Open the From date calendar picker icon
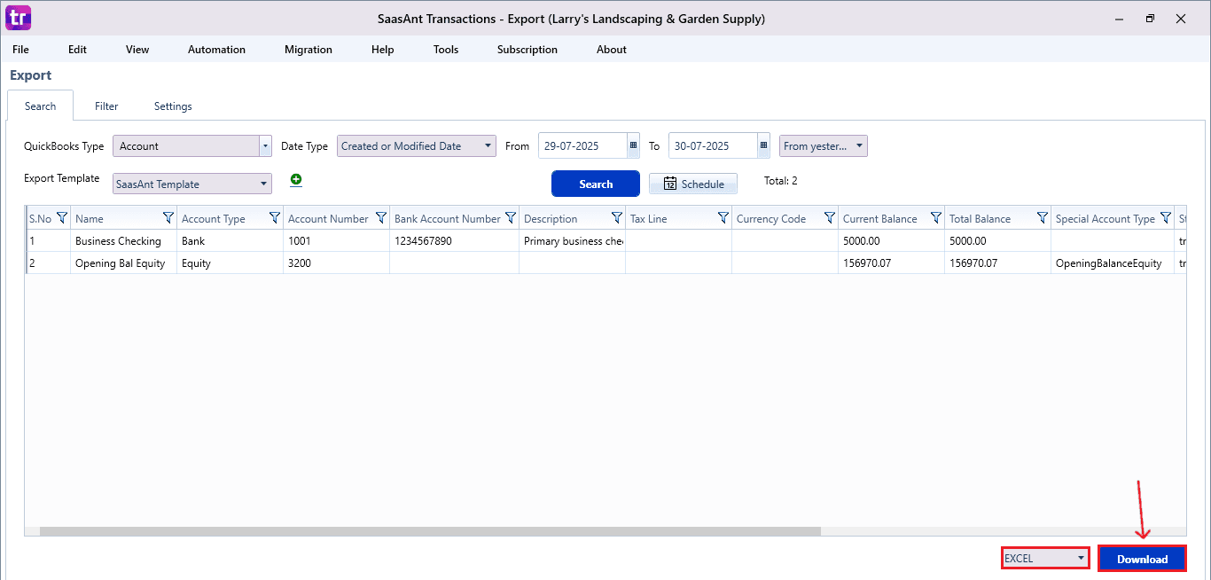1211x580 pixels. pos(633,145)
